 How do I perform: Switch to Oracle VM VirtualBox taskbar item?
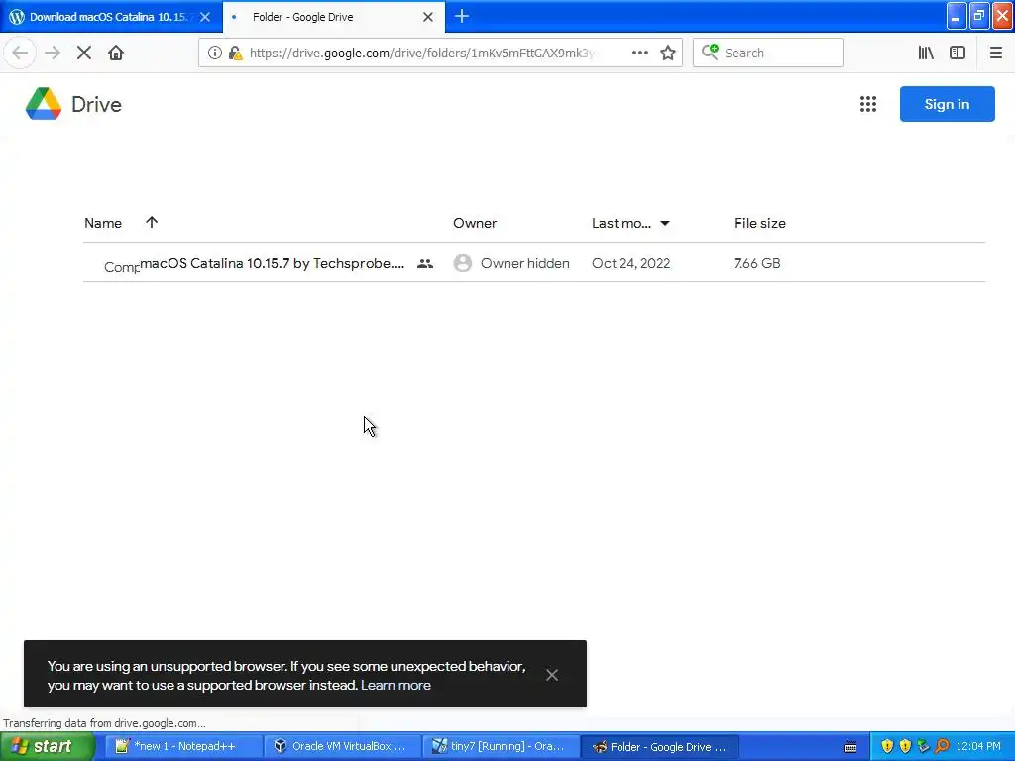[x=342, y=747]
